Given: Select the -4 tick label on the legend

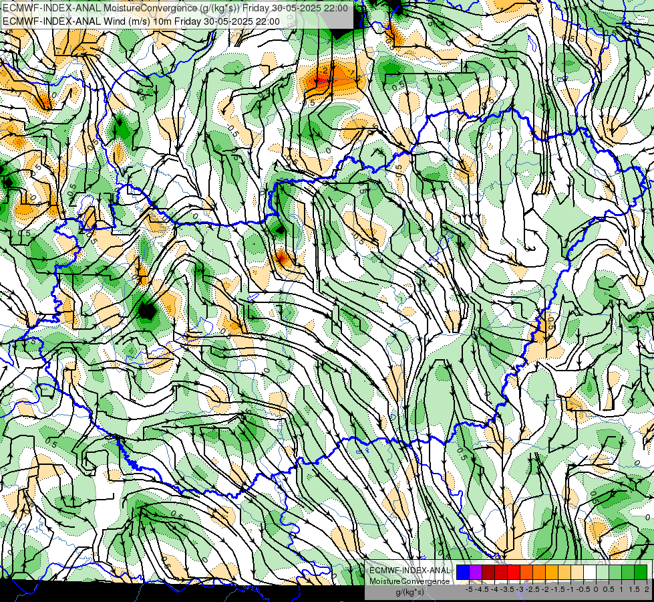Looking at the screenshot, I should click(494, 589).
